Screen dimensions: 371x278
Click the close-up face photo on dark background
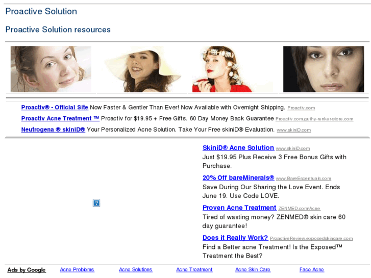324,69
